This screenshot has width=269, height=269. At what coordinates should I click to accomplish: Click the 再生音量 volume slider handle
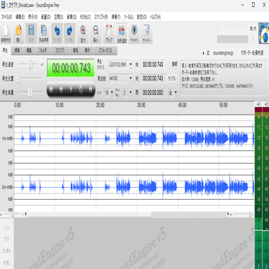[x=30, y=92]
